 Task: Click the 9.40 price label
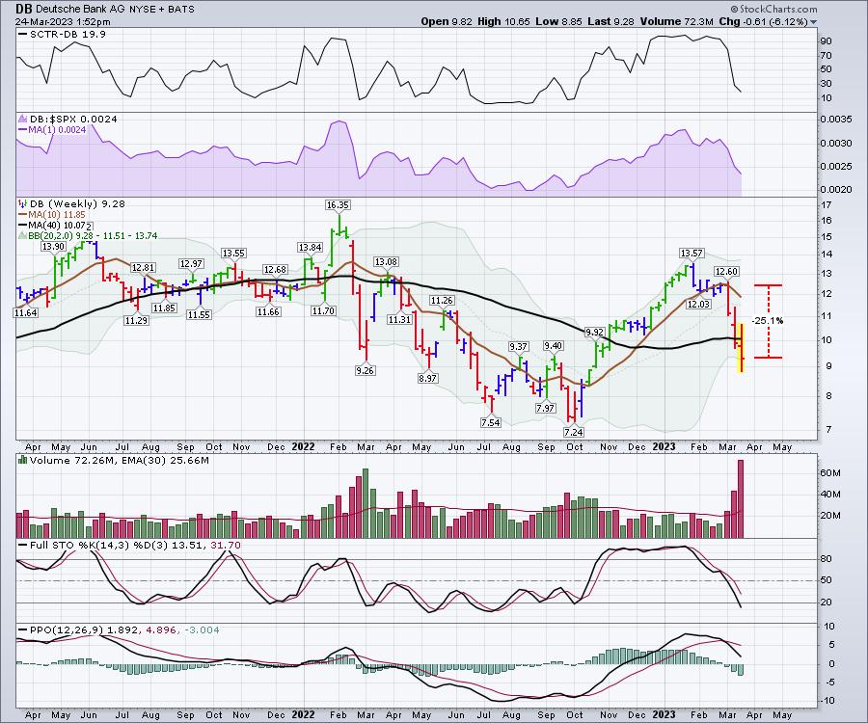553,346
